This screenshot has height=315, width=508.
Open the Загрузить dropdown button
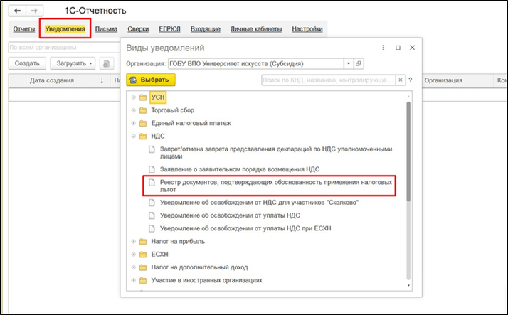[73, 63]
